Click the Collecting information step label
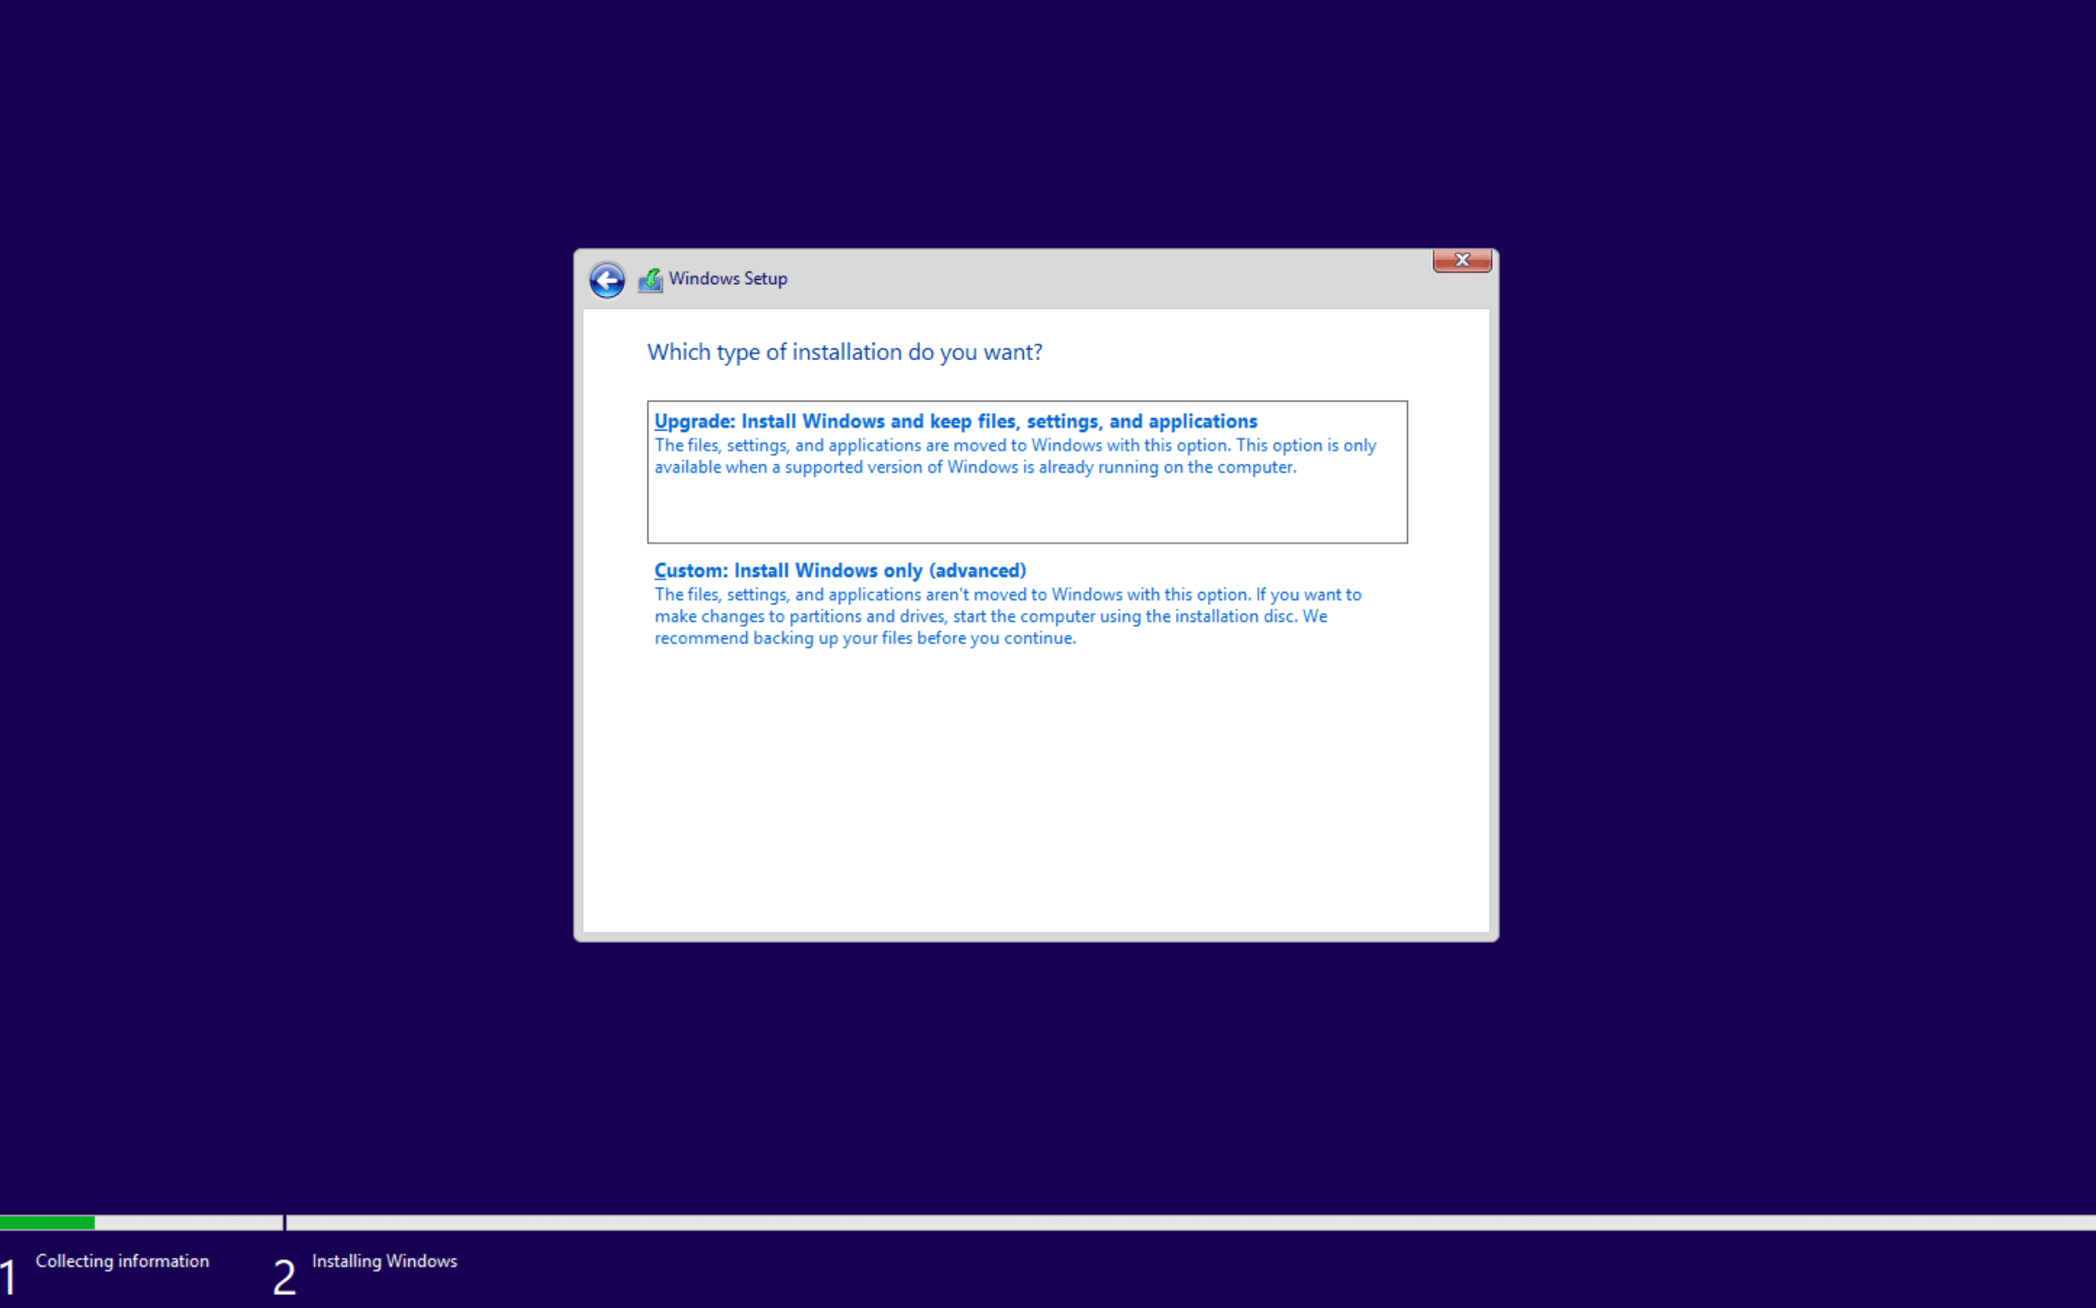This screenshot has height=1308, width=2096. tap(122, 1262)
